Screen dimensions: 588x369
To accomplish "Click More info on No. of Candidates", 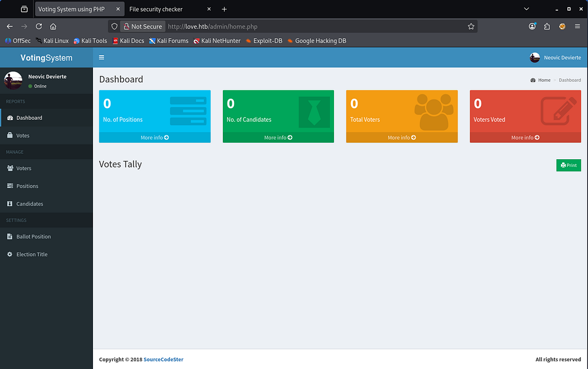I will 278,137.
